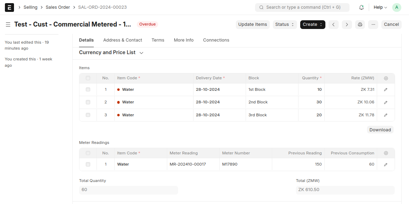
Task: Click rate ZK 11.78 cell
Action: (x=351, y=115)
